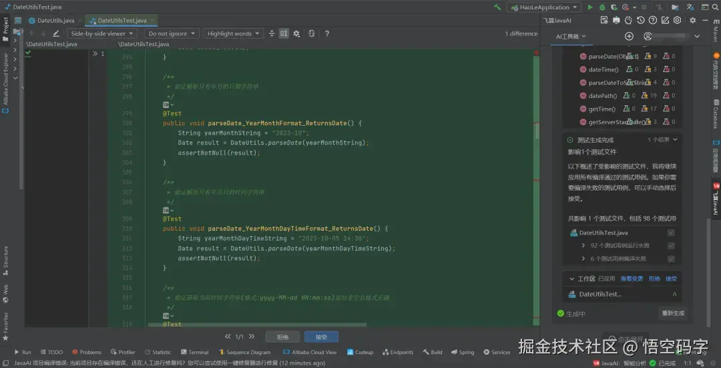Viewport: 721px width, 368px height.
Task: Switch to the DateUtils.java editor tab
Action: click(x=55, y=21)
